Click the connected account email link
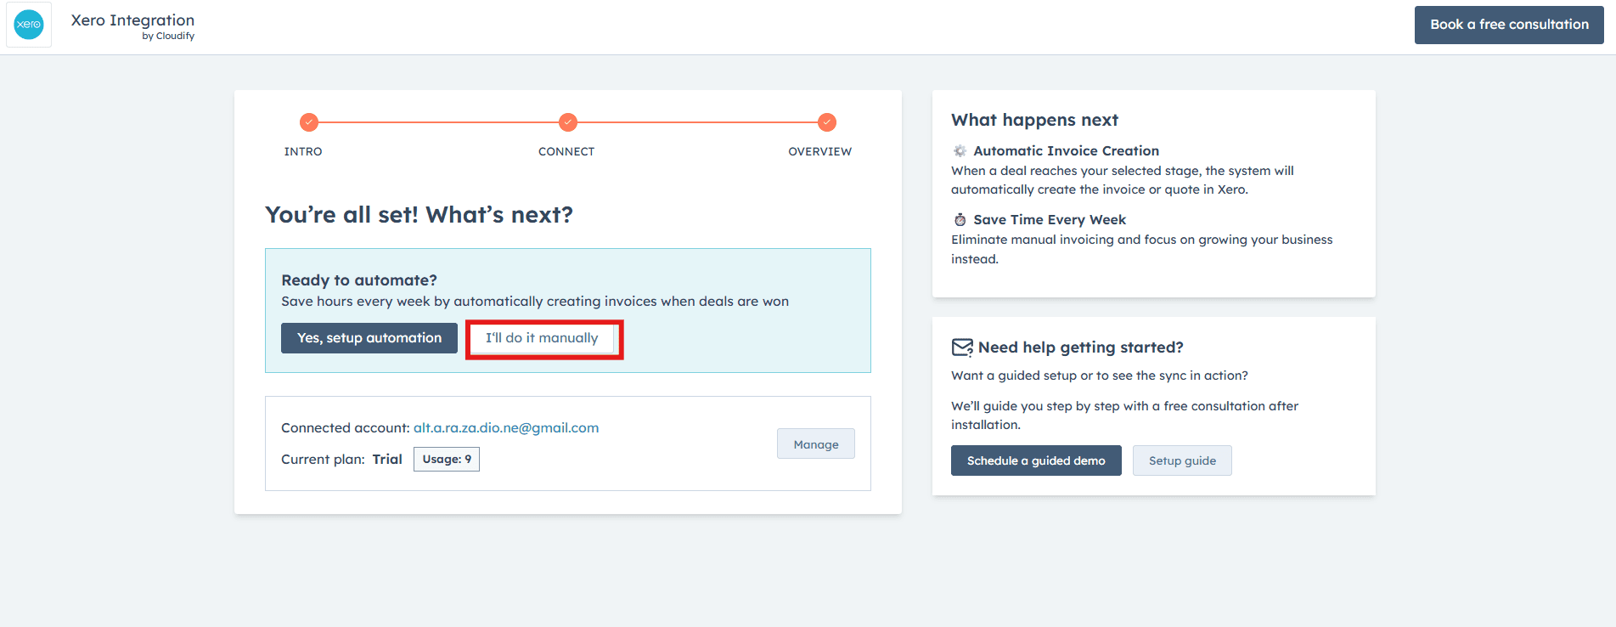The width and height of the screenshot is (1616, 627). (506, 427)
